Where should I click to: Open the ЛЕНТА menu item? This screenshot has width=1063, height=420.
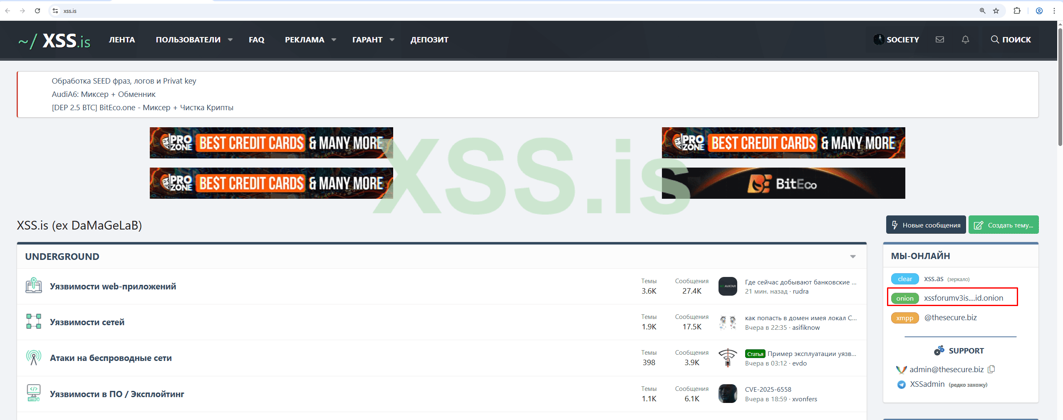pos(122,40)
